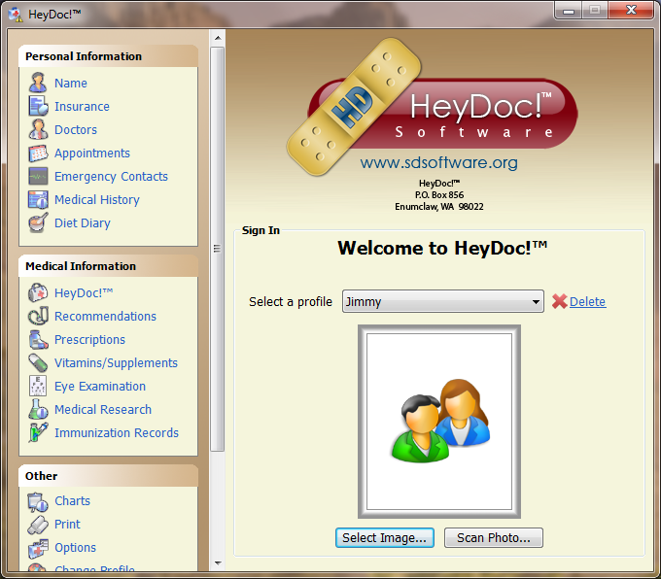The image size is (661, 579).
Task: Open the Options link
Action: 76,548
